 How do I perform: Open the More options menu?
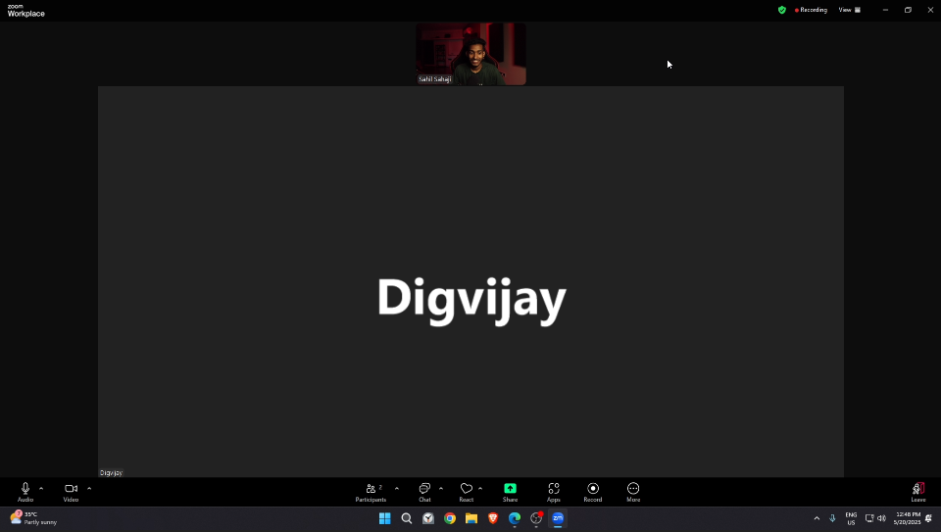(633, 491)
